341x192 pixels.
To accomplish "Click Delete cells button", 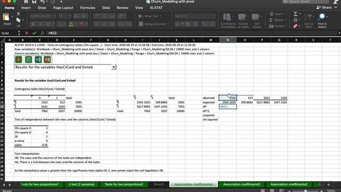I will point(277,20).
